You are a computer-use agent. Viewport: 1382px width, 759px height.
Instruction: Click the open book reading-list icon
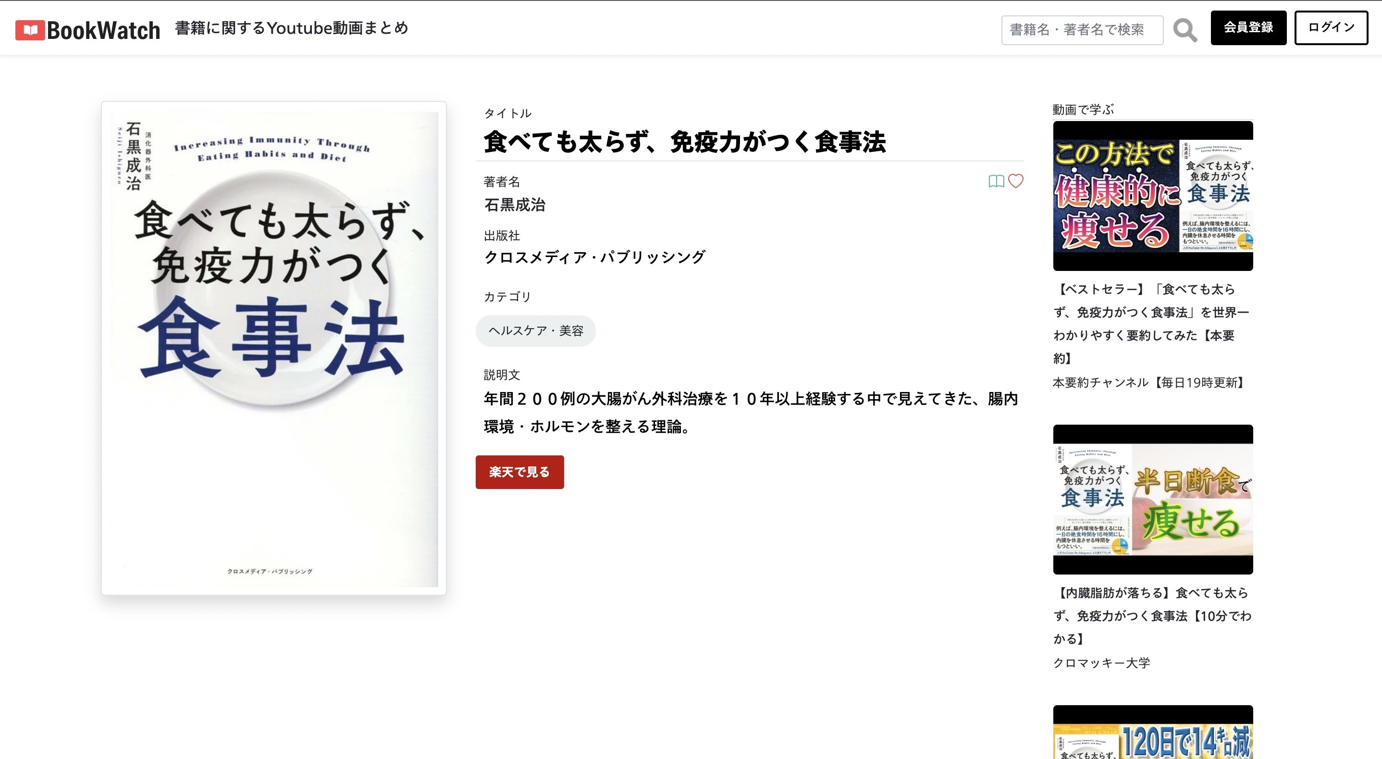click(996, 181)
